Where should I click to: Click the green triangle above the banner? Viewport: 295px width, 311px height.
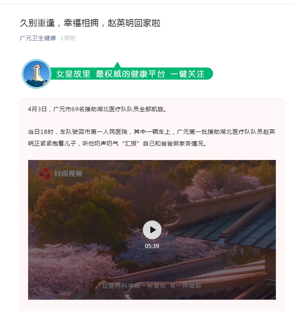pyautogui.click(x=117, y=65)
